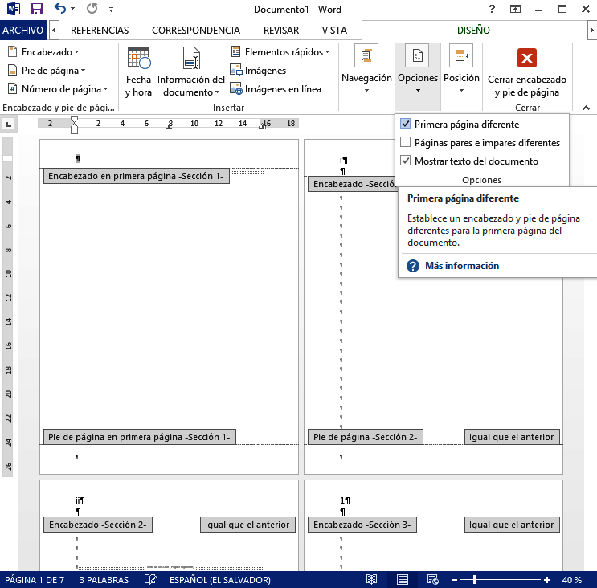Click the zoom slider in status bar

[x=498, y=580]
